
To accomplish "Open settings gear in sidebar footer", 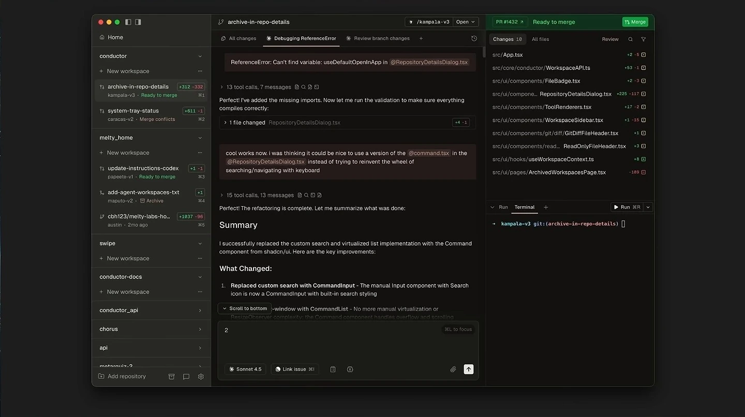I will pos(201,377).
